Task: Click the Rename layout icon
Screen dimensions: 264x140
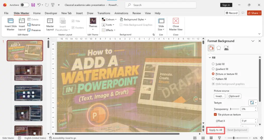Action: [29, 25]
